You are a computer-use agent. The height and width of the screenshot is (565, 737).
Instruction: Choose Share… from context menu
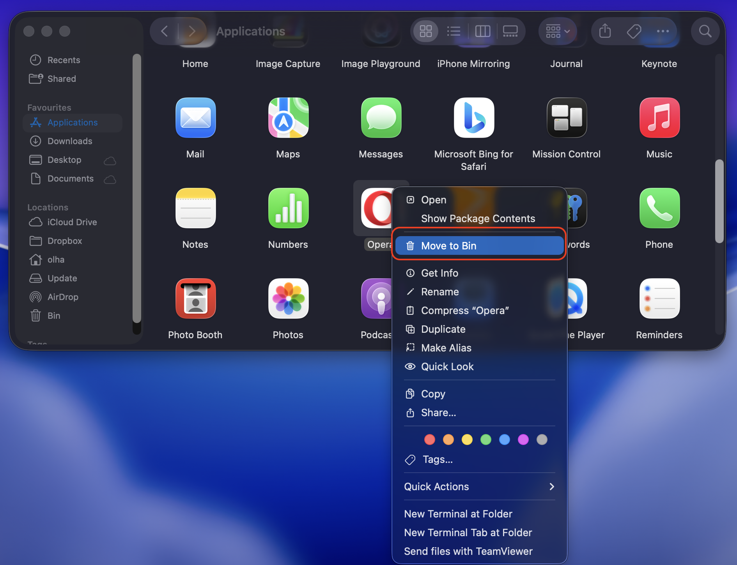pos(479,413)
